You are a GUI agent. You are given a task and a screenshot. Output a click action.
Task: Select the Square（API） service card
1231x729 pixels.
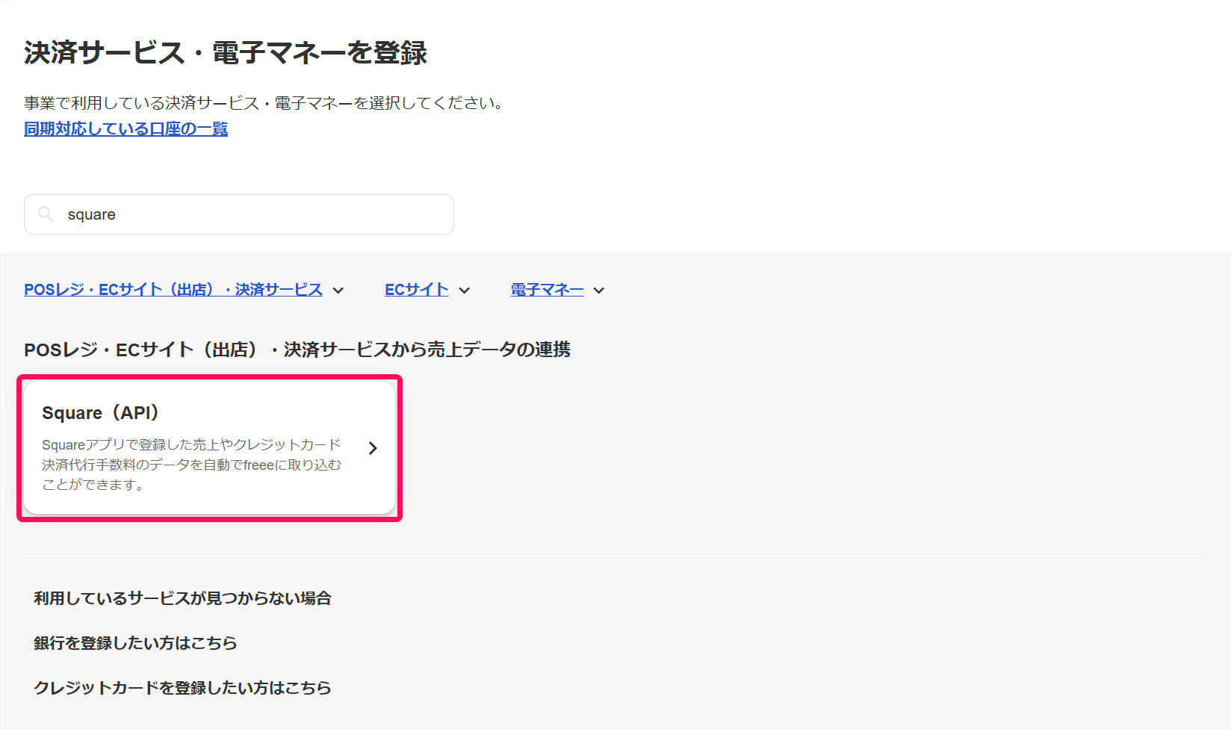point(209,448)
